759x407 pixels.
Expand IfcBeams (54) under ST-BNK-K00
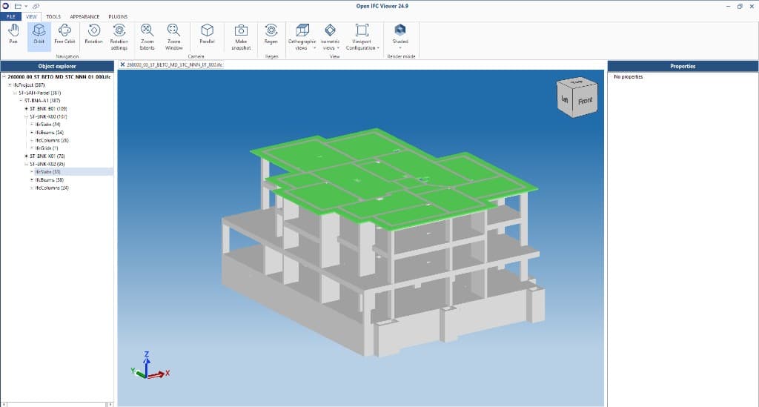32,133
